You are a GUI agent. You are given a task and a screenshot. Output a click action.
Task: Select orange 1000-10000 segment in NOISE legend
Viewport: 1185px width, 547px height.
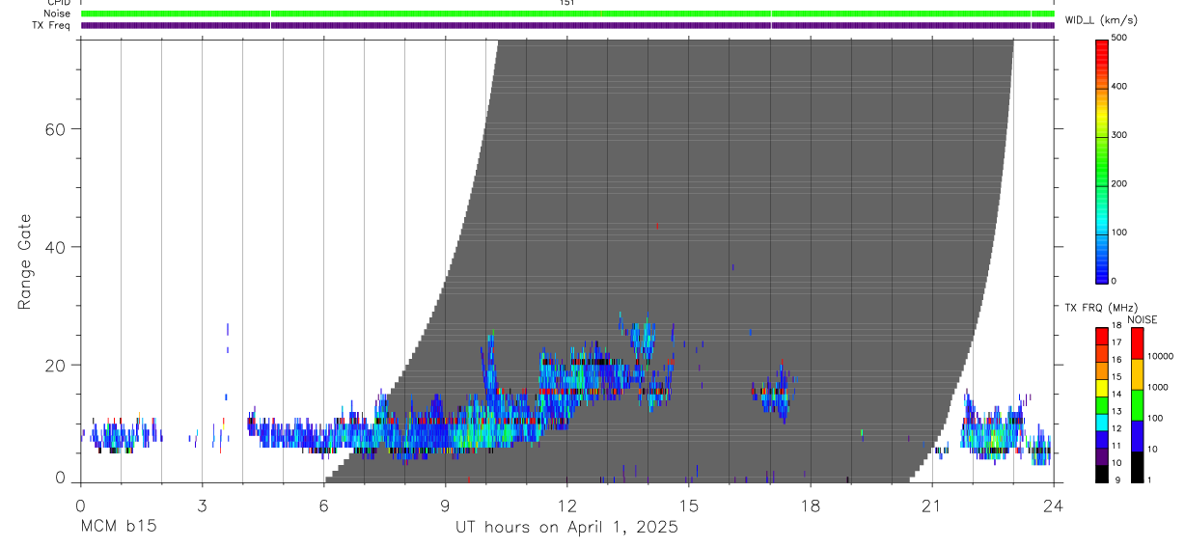(x=1137, y=373)
